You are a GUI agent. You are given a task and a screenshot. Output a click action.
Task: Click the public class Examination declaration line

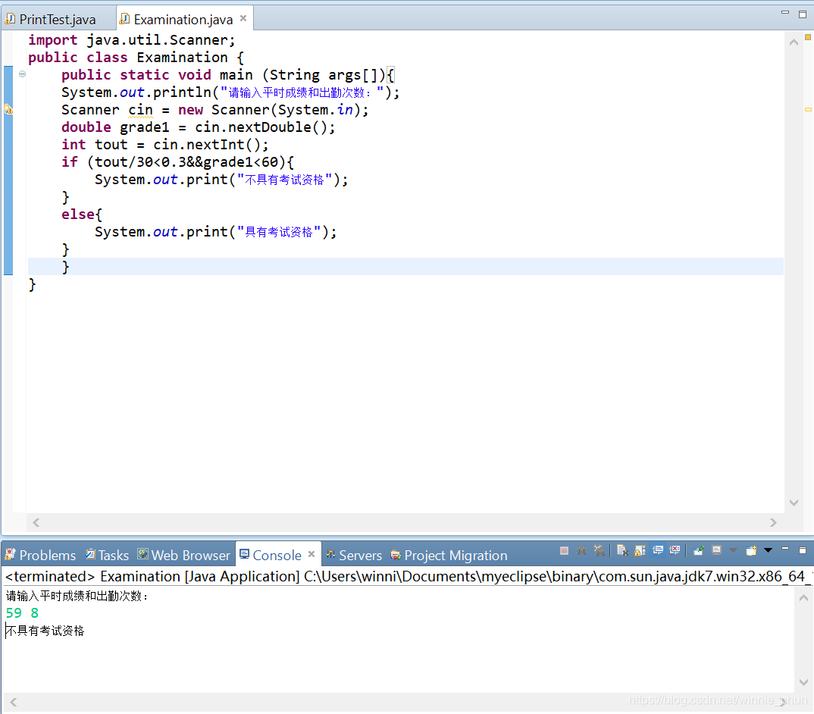[136, 57]
